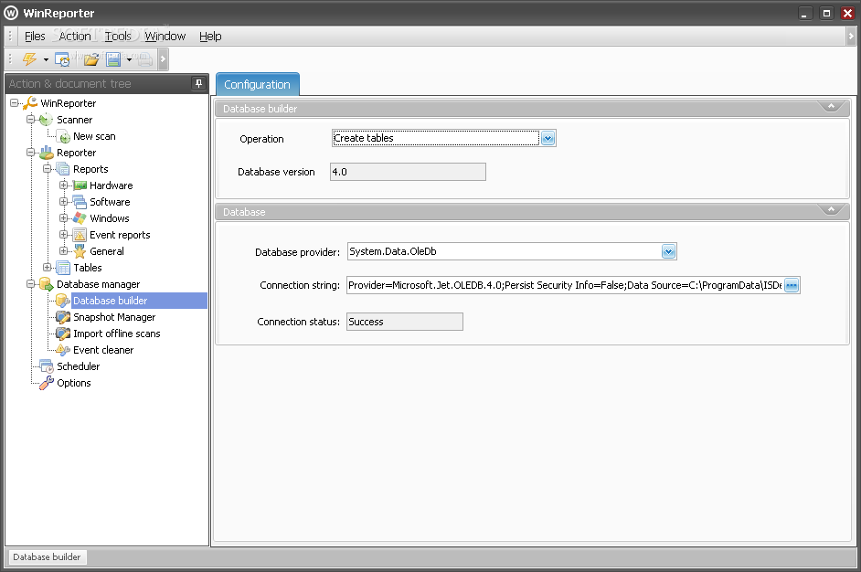This screenshot has height=572, width=861.
Task: Open the Action menu
Action: tap(75, 37)
